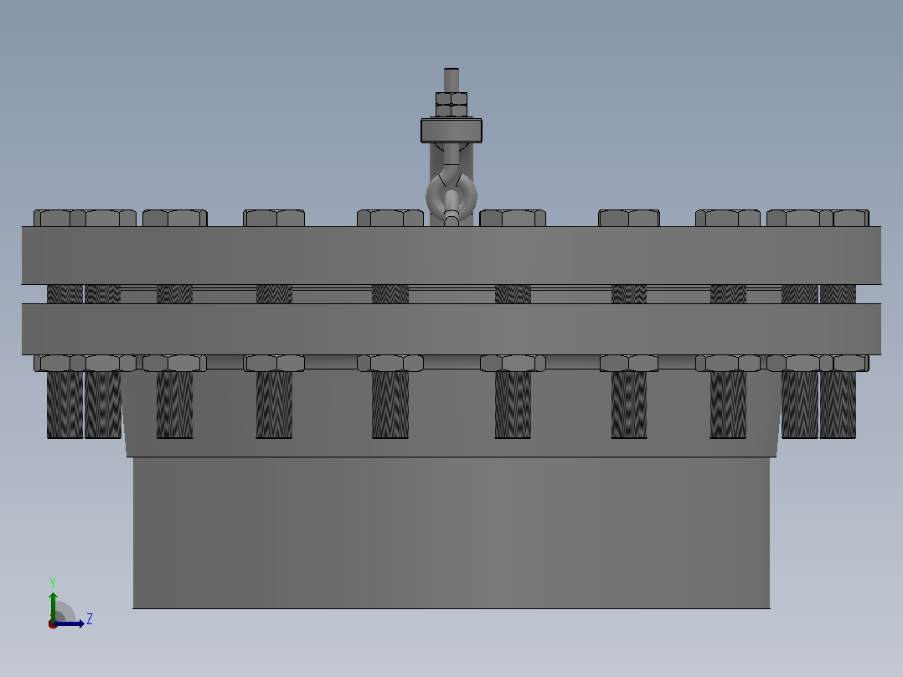Select the lower flange plate
Screen dimensions: 903x677
tap(451, 329)
